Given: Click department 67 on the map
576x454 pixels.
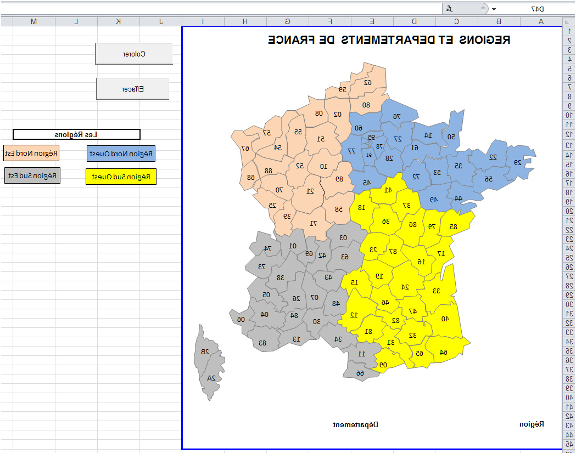Looking at the screenshot, I should (x=245, y=149).
